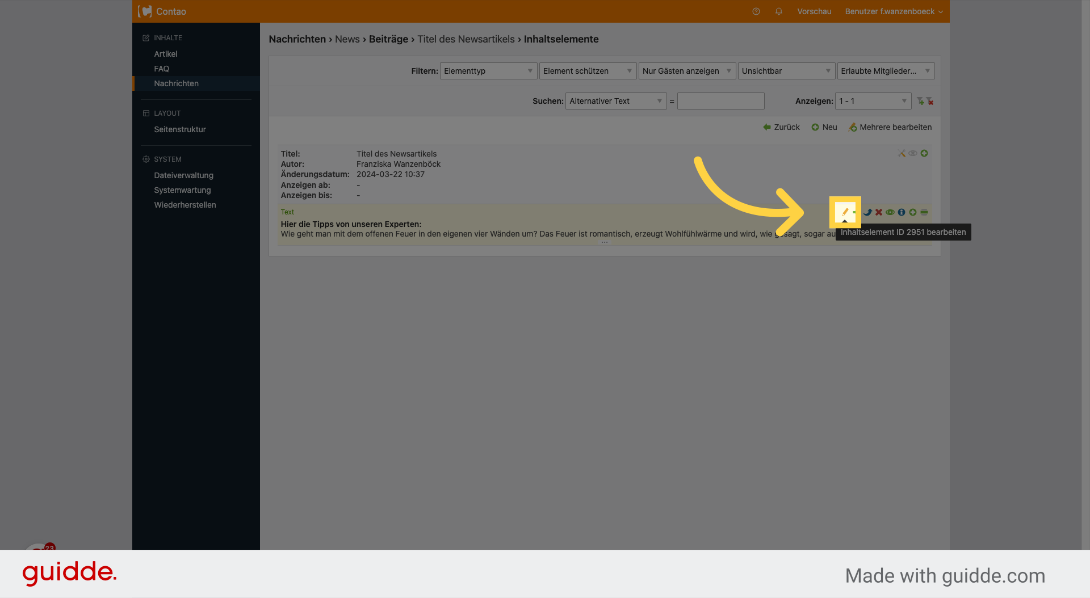Click the green plus icon beside Neu
1090x598 pixels.
click(815, 127)
